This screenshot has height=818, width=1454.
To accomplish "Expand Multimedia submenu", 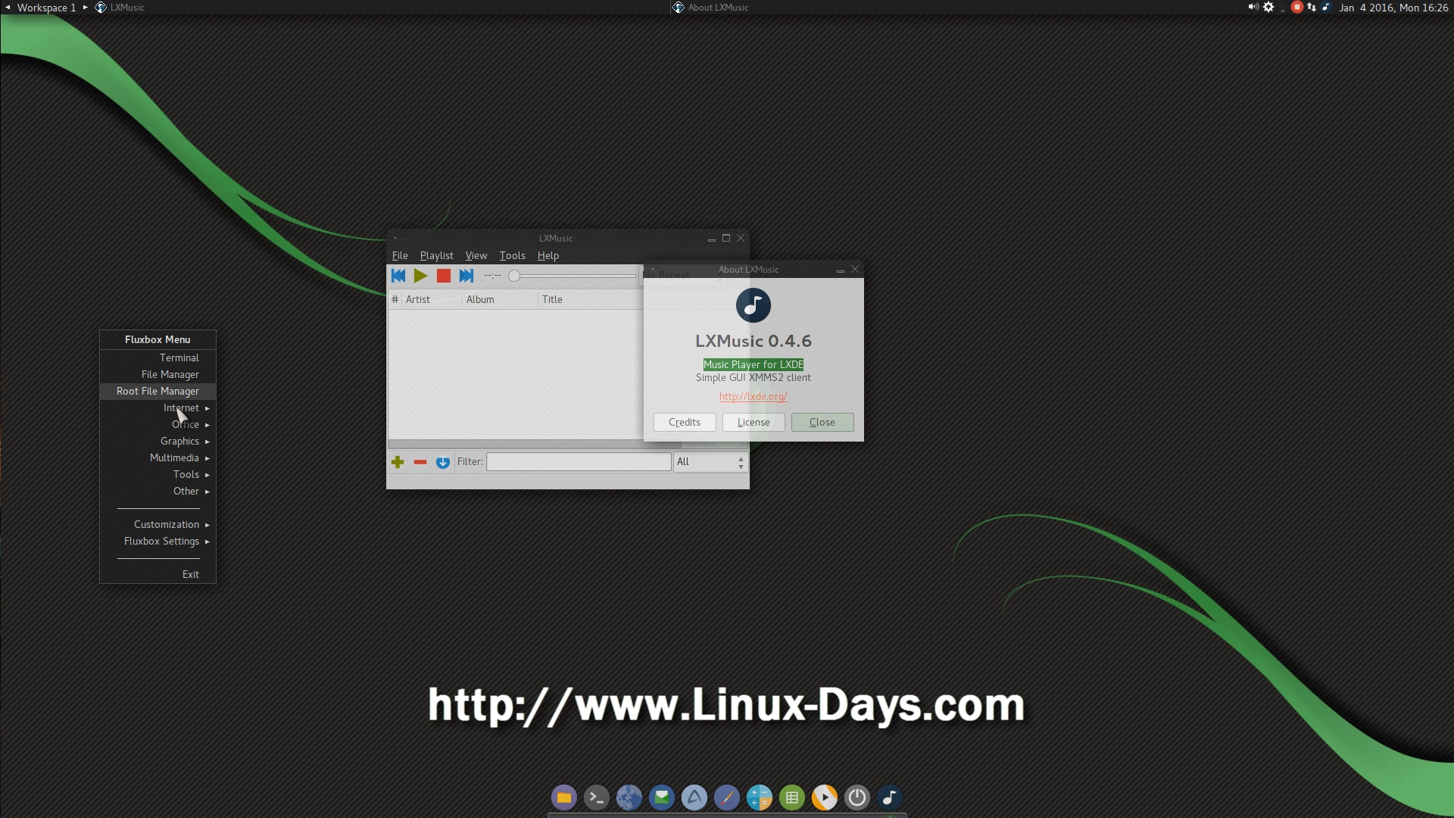I will pos(158,457).
